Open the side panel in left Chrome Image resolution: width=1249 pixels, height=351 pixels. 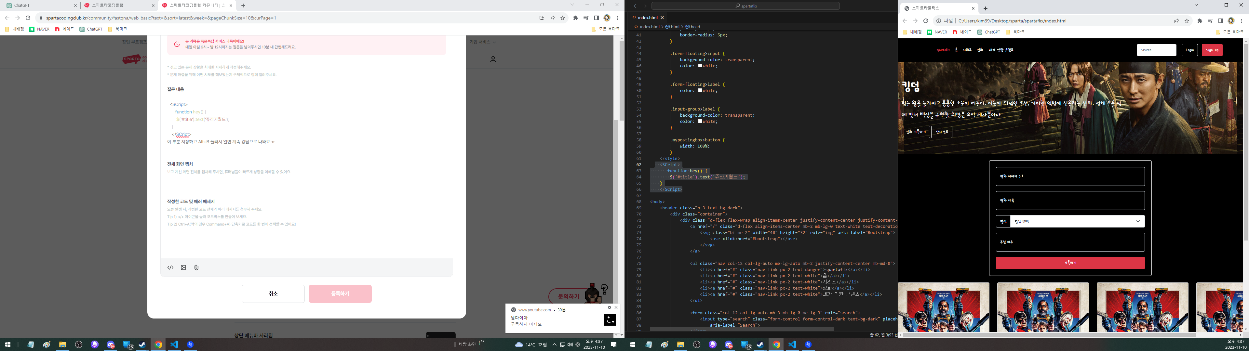[x=597, y=18]
